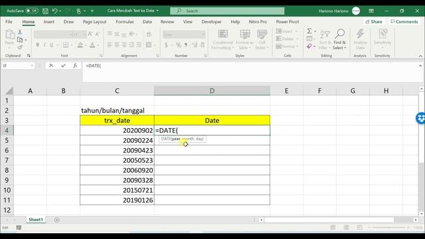Open the Name Box dropdown arrow
425x239 pixels.
pyautogui.click(x=32, y=66)
